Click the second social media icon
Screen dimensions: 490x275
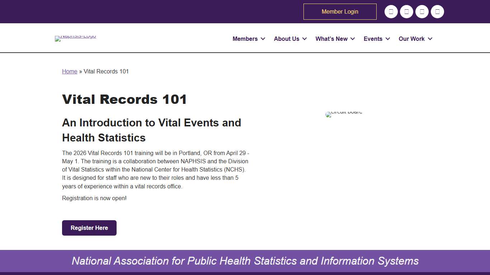pos(406,11)
